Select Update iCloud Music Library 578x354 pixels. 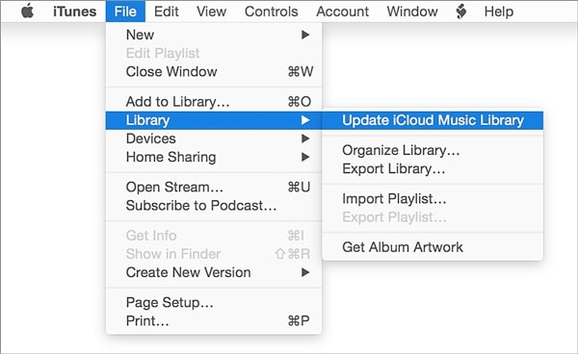[433, 120]
